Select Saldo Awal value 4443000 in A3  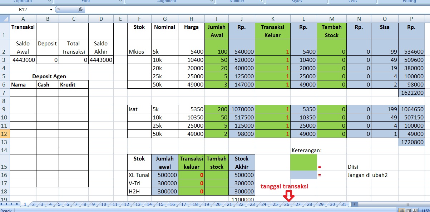[x=23, y=60]
